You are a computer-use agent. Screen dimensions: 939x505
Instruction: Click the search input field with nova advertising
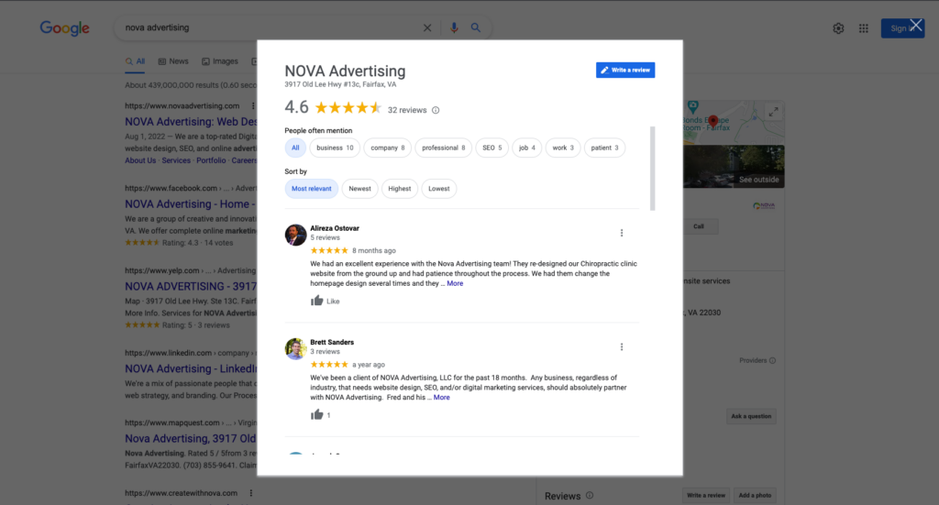coord(270,27)
